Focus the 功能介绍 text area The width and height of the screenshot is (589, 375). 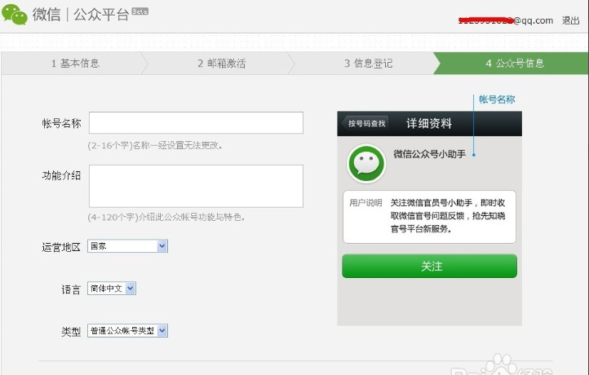pyautogui.click(x=196, y=186)
